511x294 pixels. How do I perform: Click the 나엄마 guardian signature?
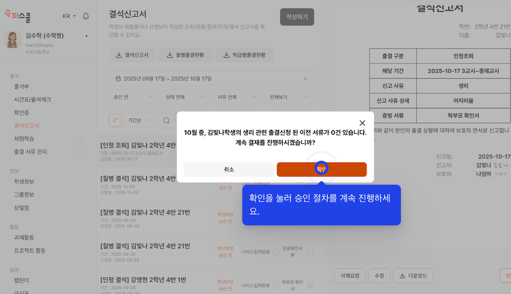click(501, 174)
